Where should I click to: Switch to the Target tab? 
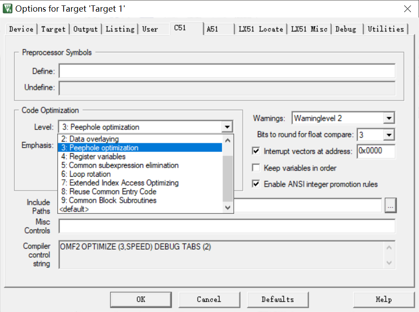[x=53, y=29]
